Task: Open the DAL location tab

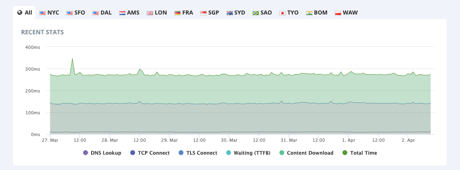Action: coord(102,13)
